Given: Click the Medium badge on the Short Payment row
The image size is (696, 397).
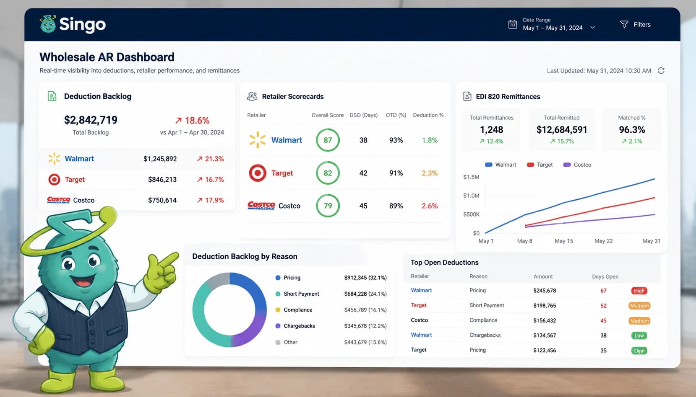Looking at the screenshot, I should pos(639,306).
